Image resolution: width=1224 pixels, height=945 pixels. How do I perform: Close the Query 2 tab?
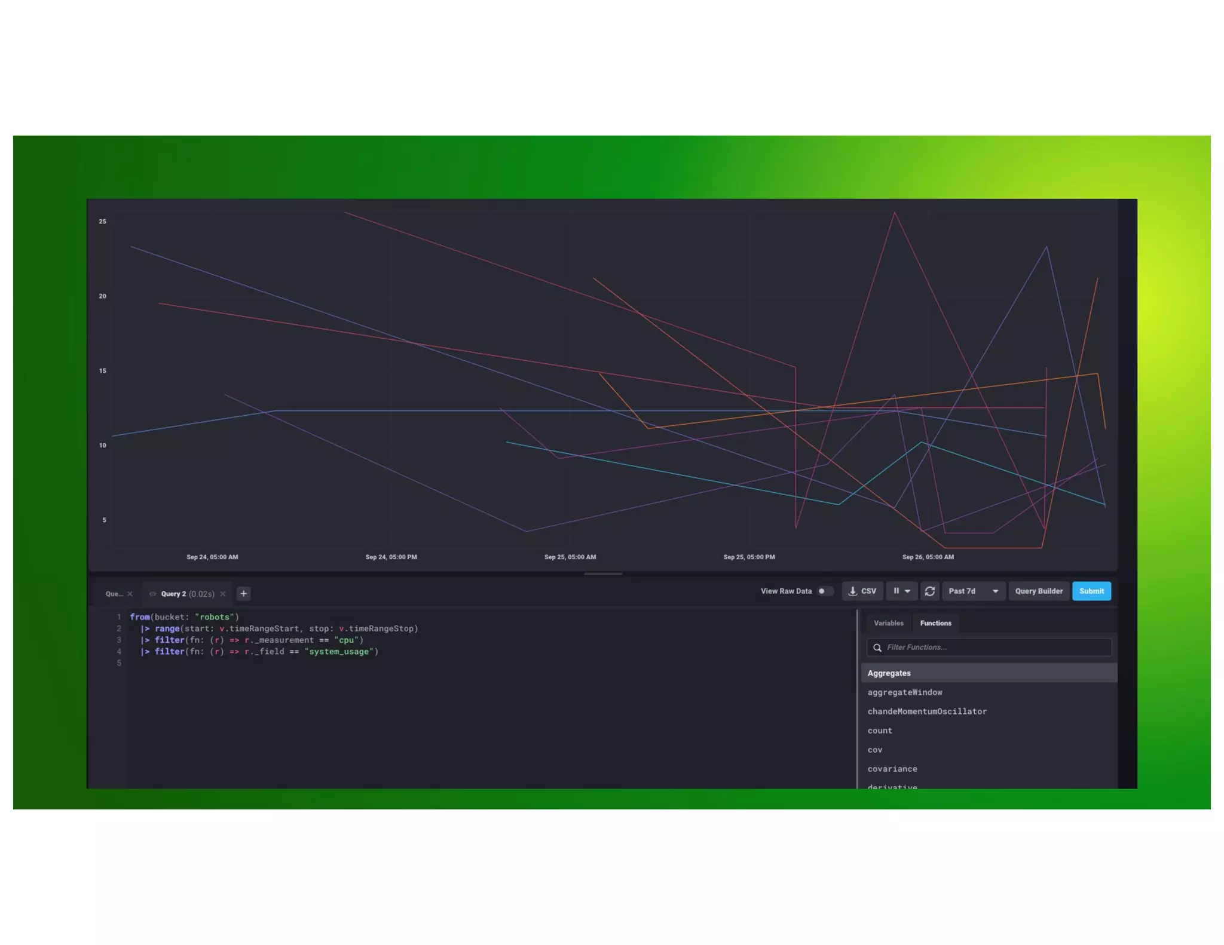pos(223,594)
